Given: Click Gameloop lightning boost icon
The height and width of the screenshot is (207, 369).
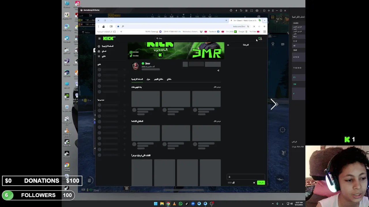Looking at the screenshot, I should pos(236,11).
